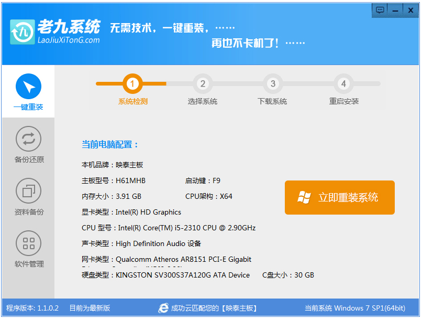
Task: Select step 1 系统检测 circle
Action: click(x=133, y=83)
